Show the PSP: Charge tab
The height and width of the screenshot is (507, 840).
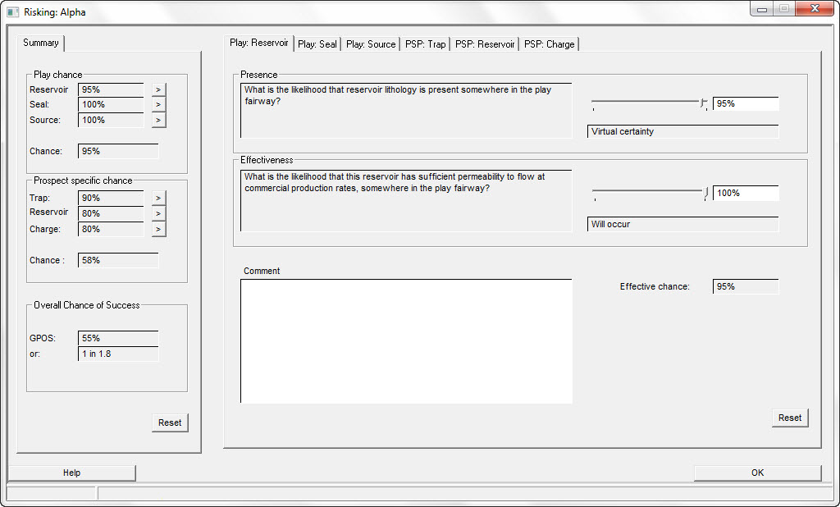(x=549, y=44)
